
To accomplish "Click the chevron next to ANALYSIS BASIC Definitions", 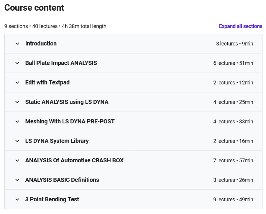I will (17, 180).
